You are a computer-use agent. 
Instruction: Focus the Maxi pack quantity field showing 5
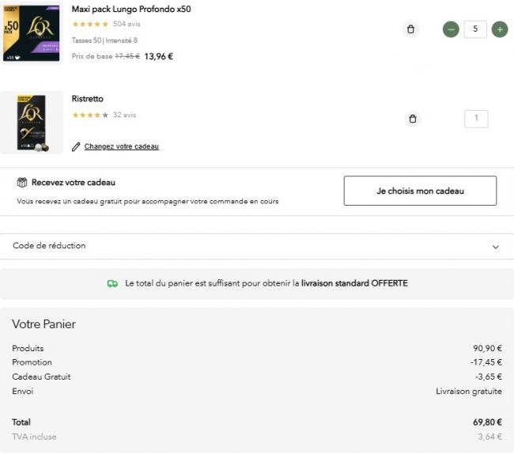point(475,29)
